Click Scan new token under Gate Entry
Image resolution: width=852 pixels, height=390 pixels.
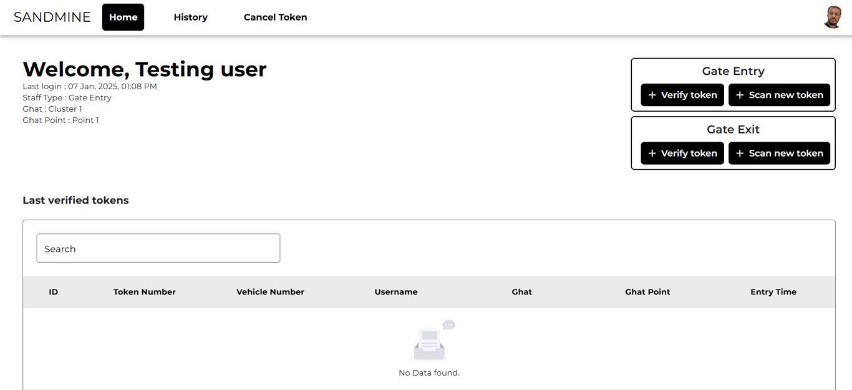tap(779, 95)
